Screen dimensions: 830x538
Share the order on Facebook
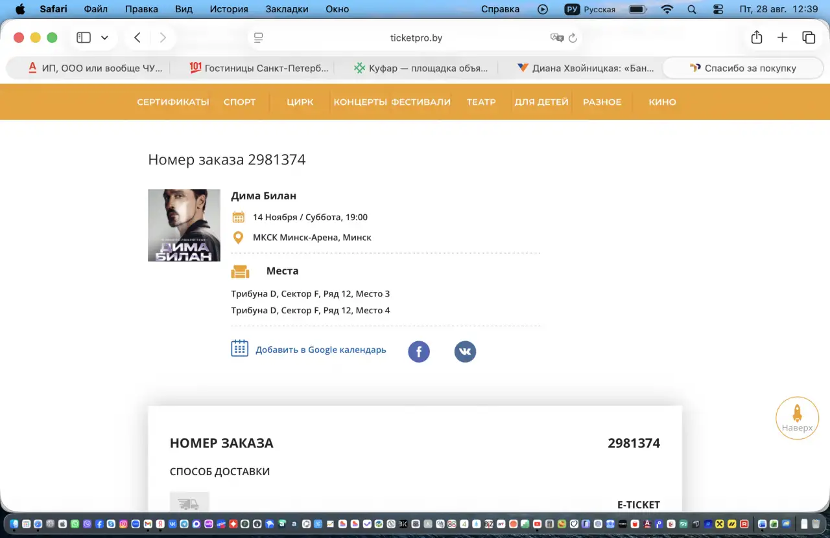click(419, 352)
